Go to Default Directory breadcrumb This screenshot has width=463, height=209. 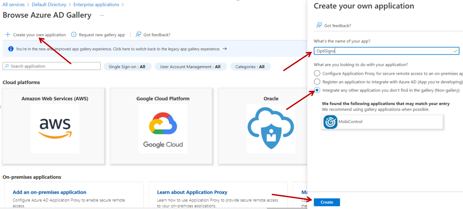49,5
